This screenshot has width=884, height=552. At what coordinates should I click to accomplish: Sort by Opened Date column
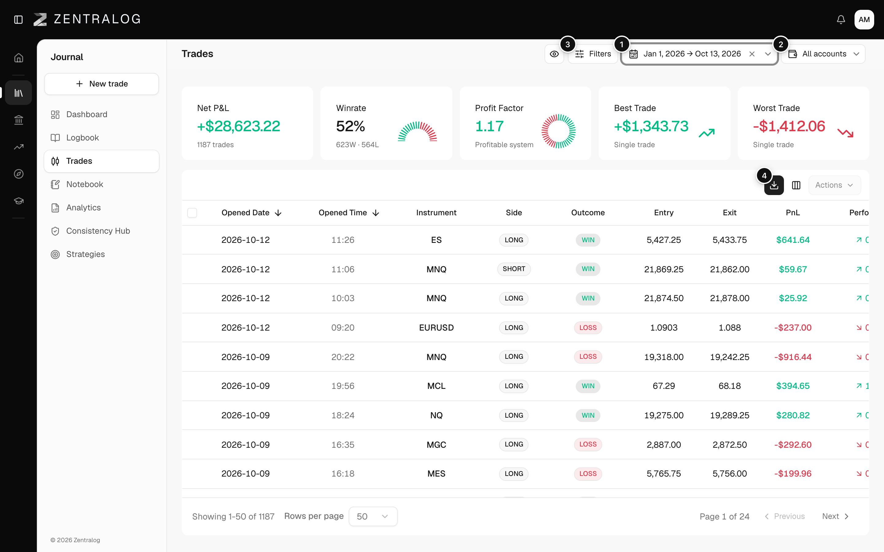click(251, 213)
